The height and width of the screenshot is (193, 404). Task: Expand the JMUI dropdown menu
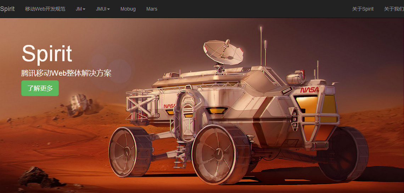coord(102,9)
